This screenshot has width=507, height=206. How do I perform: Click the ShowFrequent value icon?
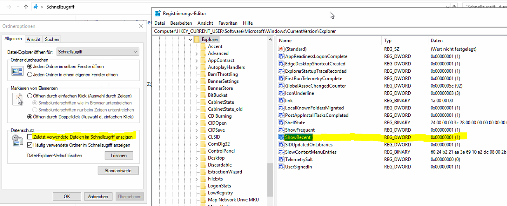[281, 130]
